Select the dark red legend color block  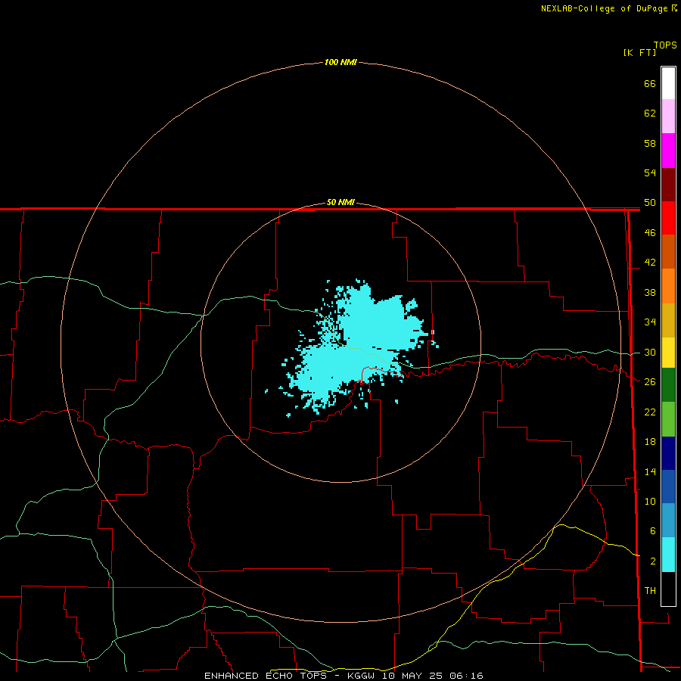668,185
